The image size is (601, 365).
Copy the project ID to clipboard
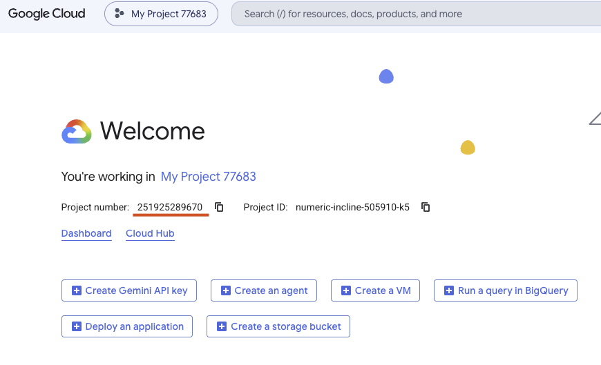(426, 207)
